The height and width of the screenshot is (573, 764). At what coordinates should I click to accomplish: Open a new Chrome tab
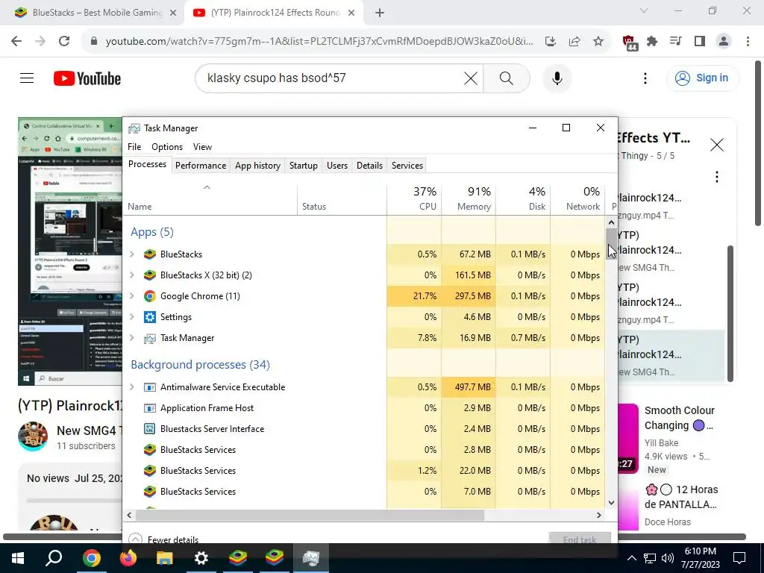tap(380, 13)
